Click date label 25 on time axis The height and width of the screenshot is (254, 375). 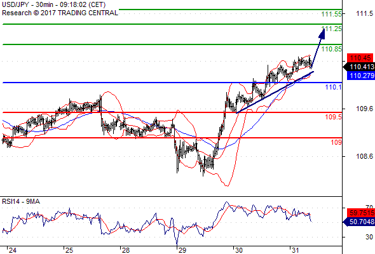tap(69, 250)
